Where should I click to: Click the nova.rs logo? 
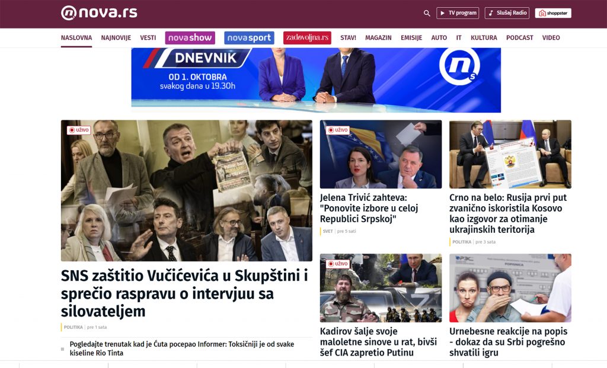click(99, 13)
